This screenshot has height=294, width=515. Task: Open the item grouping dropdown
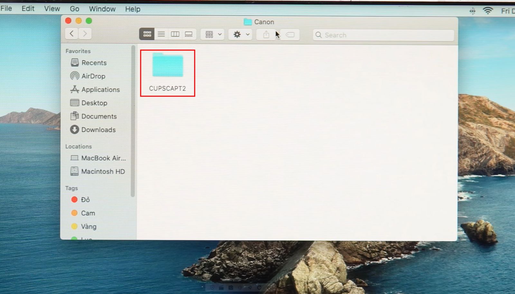pyautogui.click(x=213, y=34)
